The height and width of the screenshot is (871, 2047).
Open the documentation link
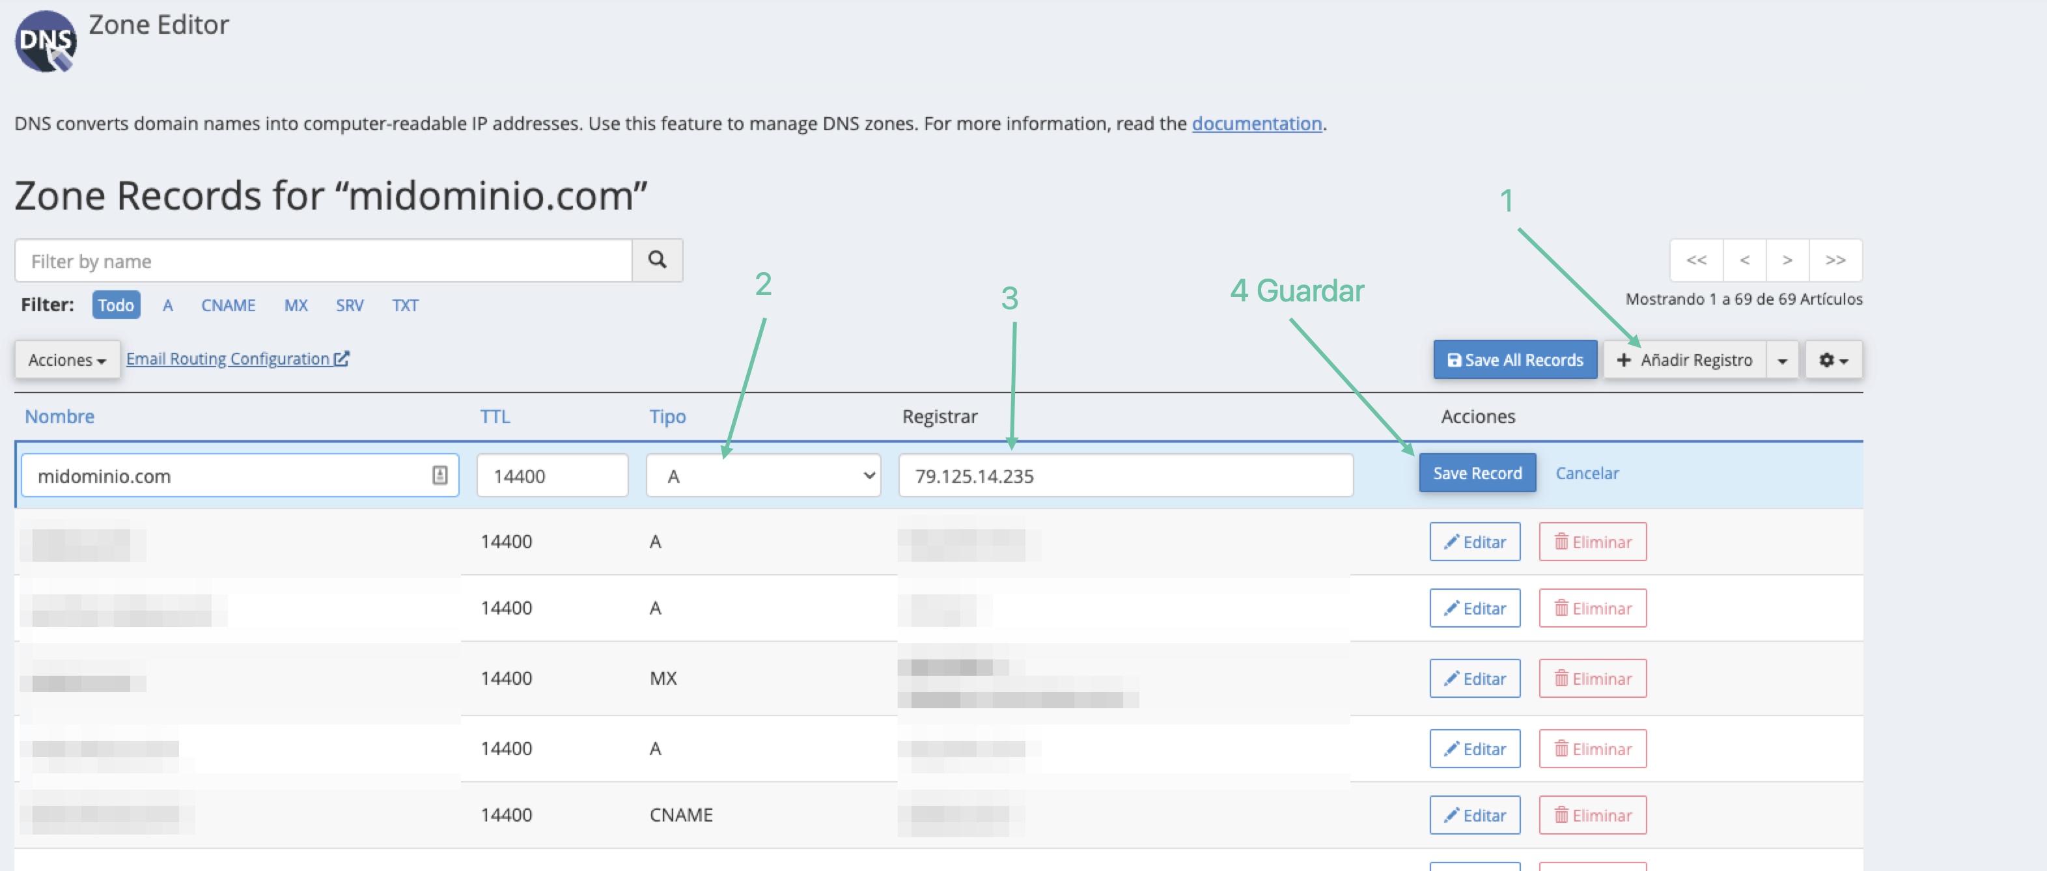[1257, 123]
